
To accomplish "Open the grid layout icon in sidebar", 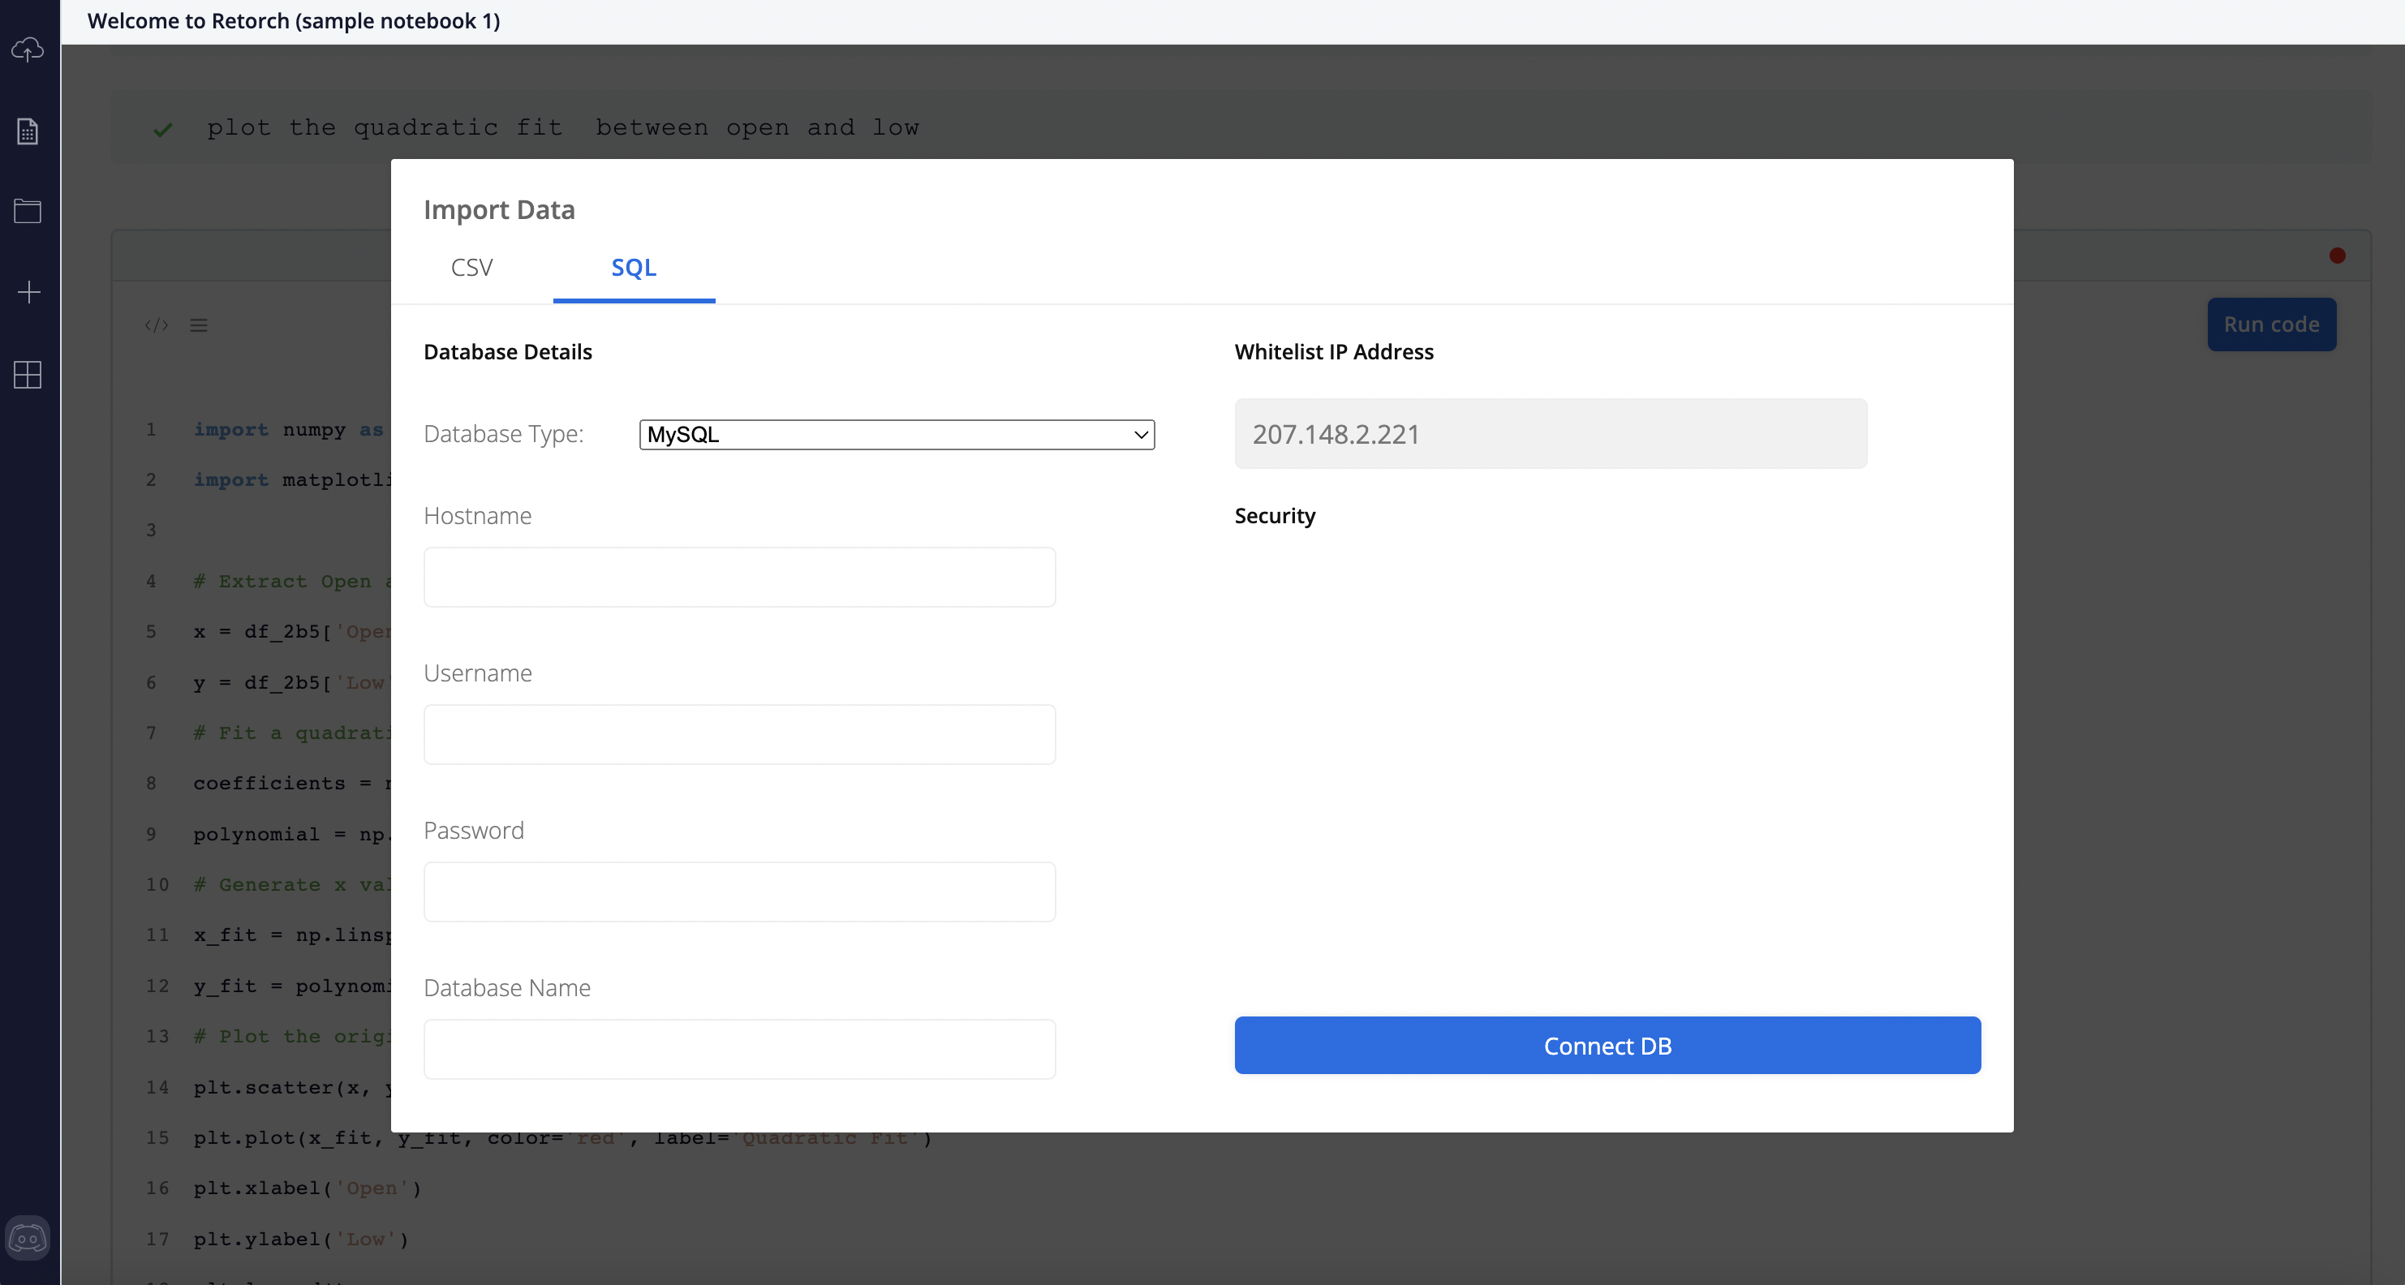I will 28,375.
